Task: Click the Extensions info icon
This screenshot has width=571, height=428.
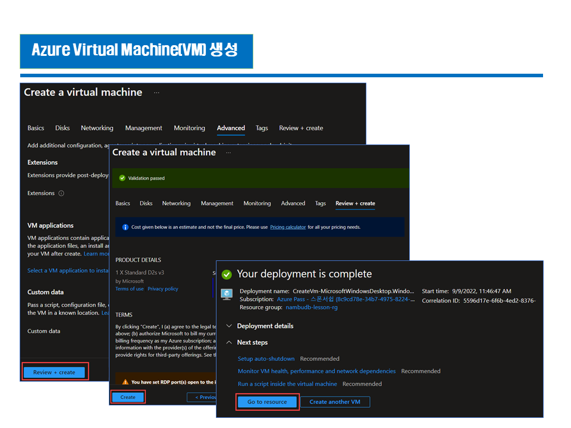Action: 61,193
